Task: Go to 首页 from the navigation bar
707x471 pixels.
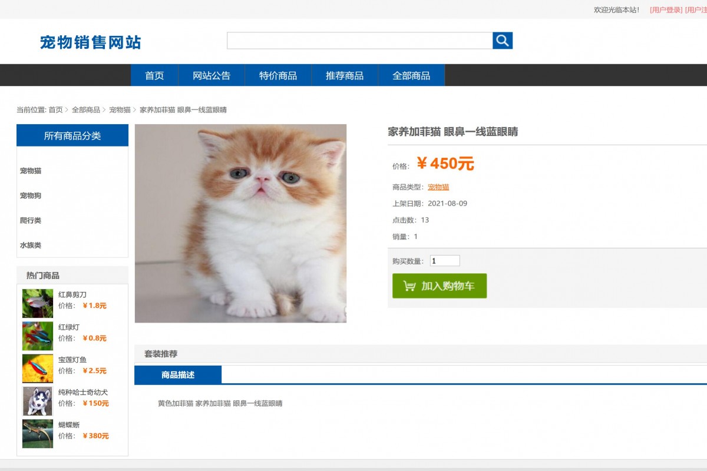Action: [154, 75]
